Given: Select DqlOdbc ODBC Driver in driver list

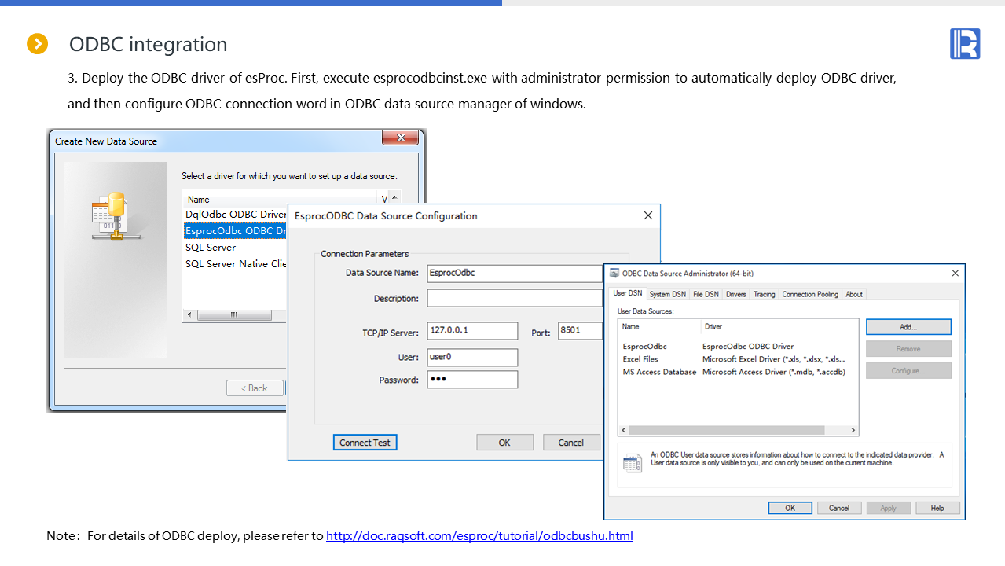Looking at the screenshot, I should pos(236,214).
